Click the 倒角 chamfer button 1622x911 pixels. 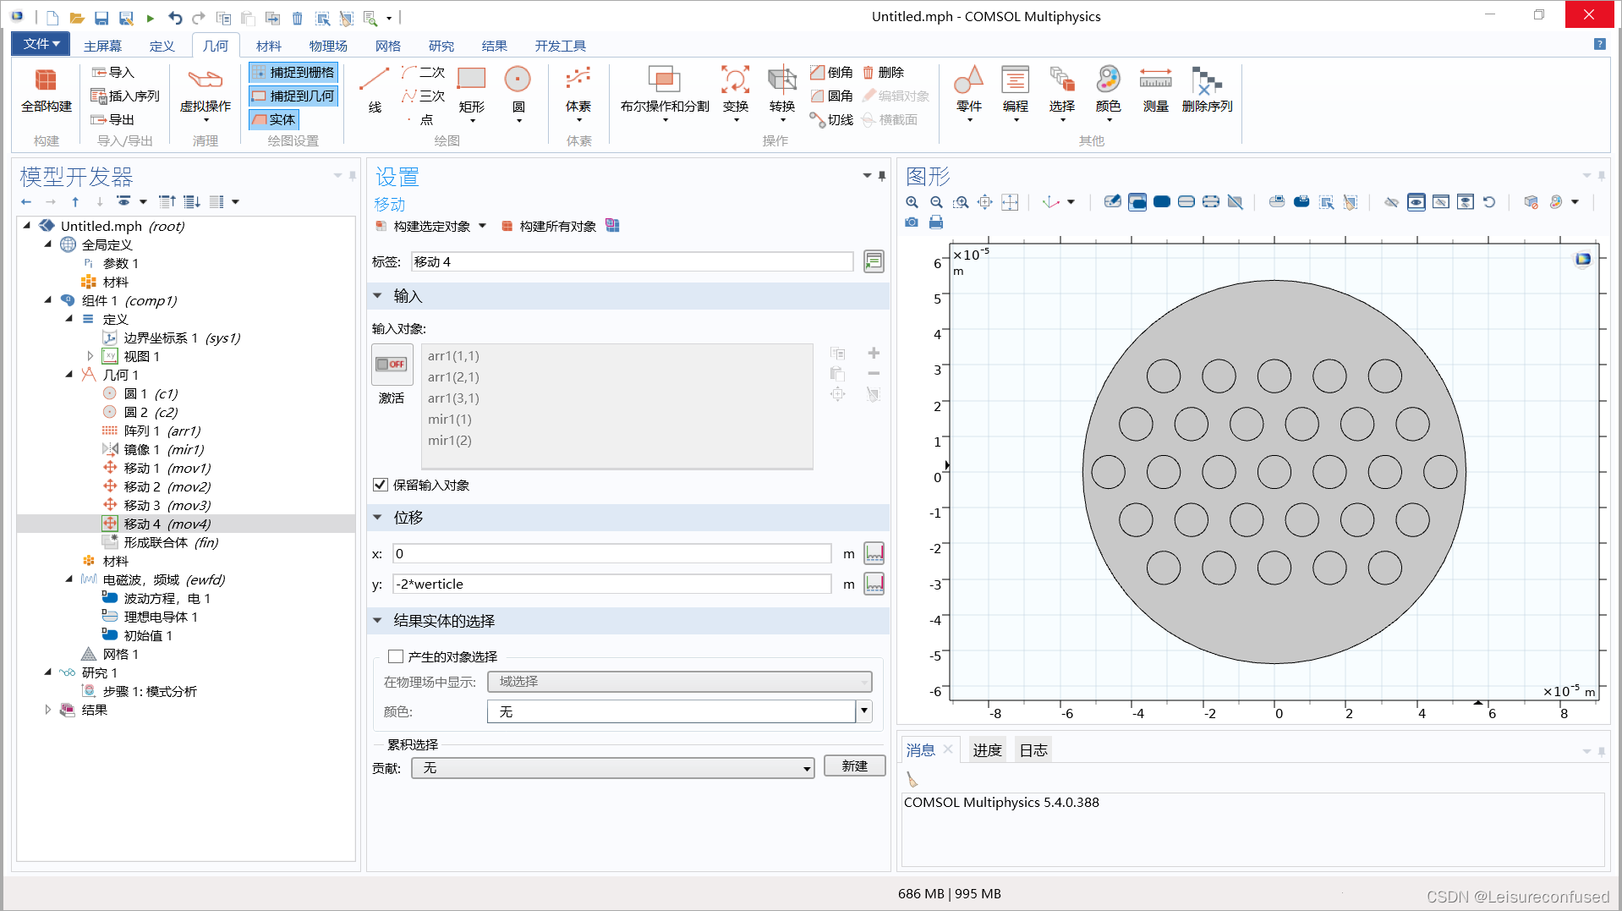click(x=831, y=72)
